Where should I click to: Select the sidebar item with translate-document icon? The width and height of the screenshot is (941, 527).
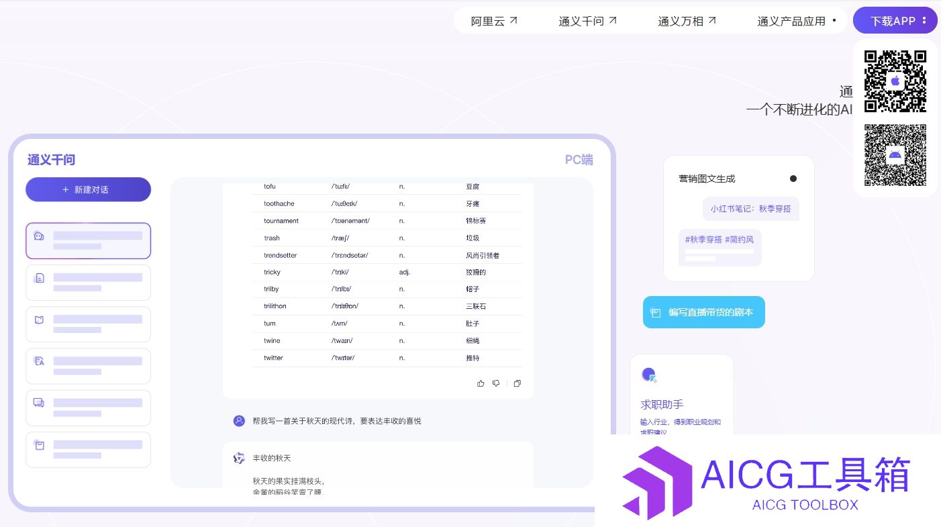pos(88,366)
